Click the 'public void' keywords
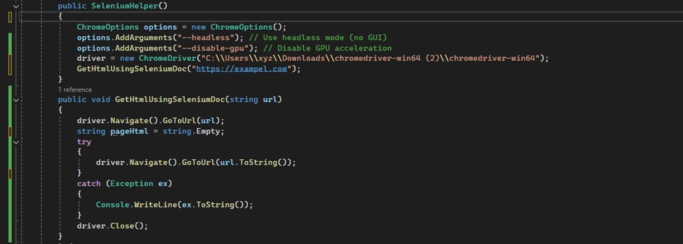683x244 pixels. pos(84,100)
